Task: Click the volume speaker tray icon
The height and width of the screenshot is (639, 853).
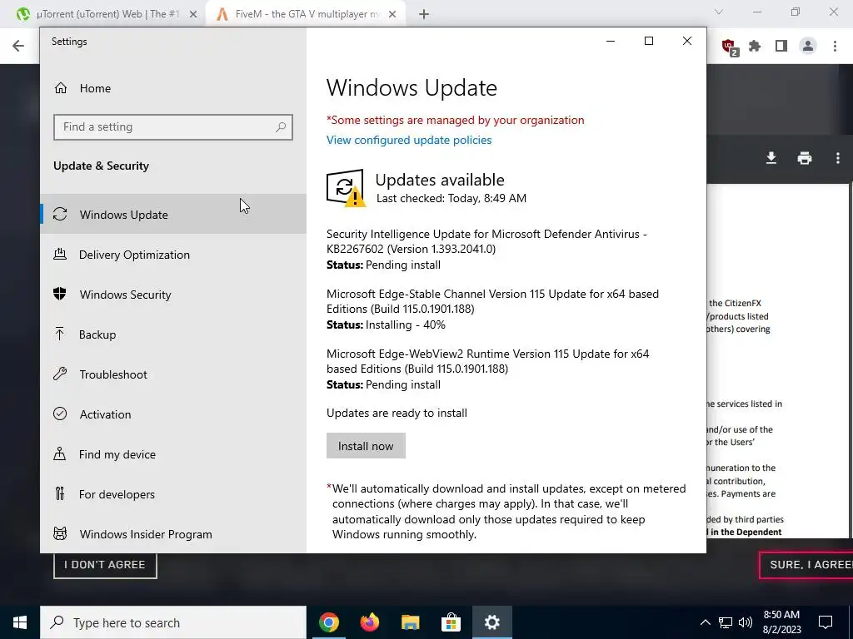Action: (x=746, y=622)
